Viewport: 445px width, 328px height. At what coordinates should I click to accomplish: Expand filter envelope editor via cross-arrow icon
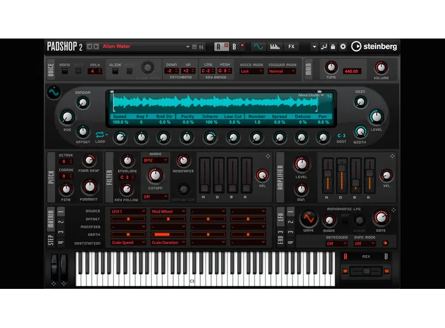point(268,156)
